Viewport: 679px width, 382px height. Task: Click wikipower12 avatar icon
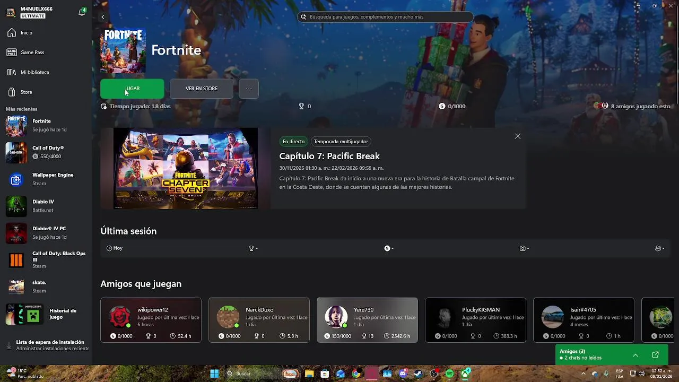click(120, 317)
